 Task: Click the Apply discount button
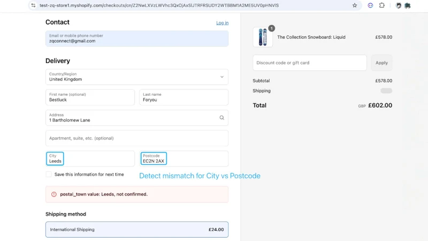click(x=381, y=63)
